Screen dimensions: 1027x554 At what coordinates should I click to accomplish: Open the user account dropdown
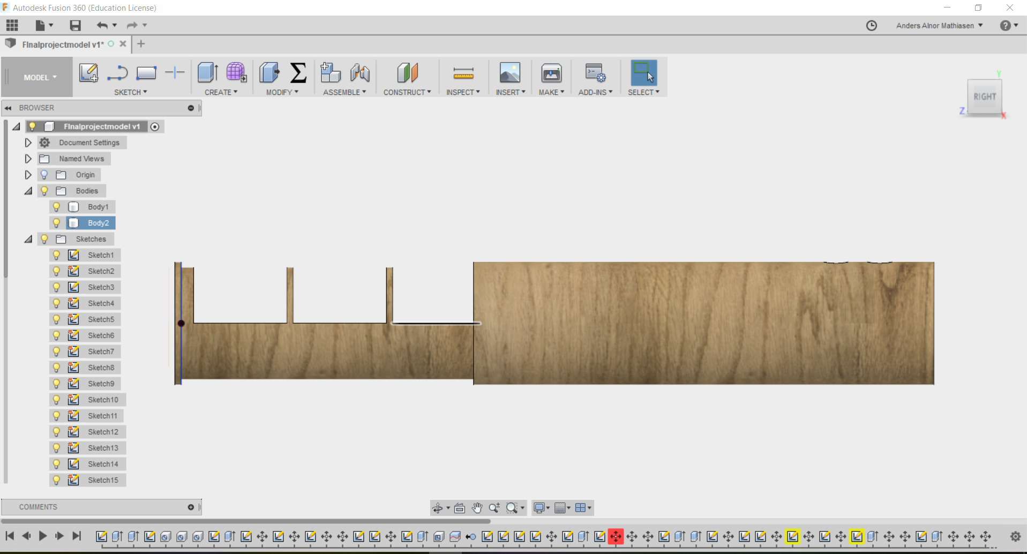point(939,26)
